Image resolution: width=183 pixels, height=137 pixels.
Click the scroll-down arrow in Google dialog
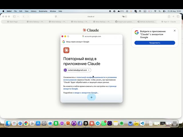[91, 97]
